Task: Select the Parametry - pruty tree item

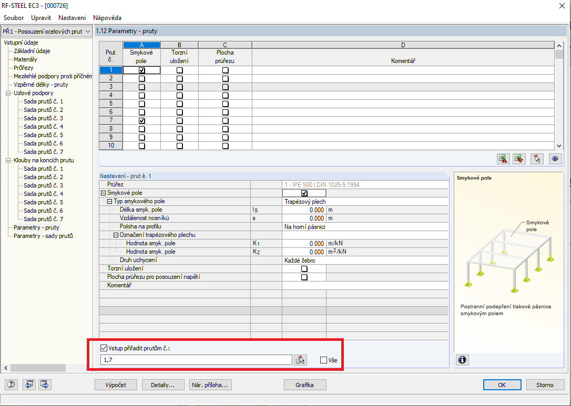Action: [36, 228]
